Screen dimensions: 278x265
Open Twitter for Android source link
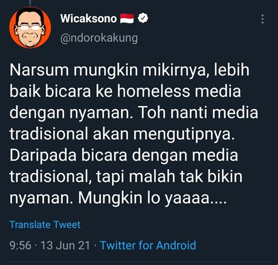148,245
